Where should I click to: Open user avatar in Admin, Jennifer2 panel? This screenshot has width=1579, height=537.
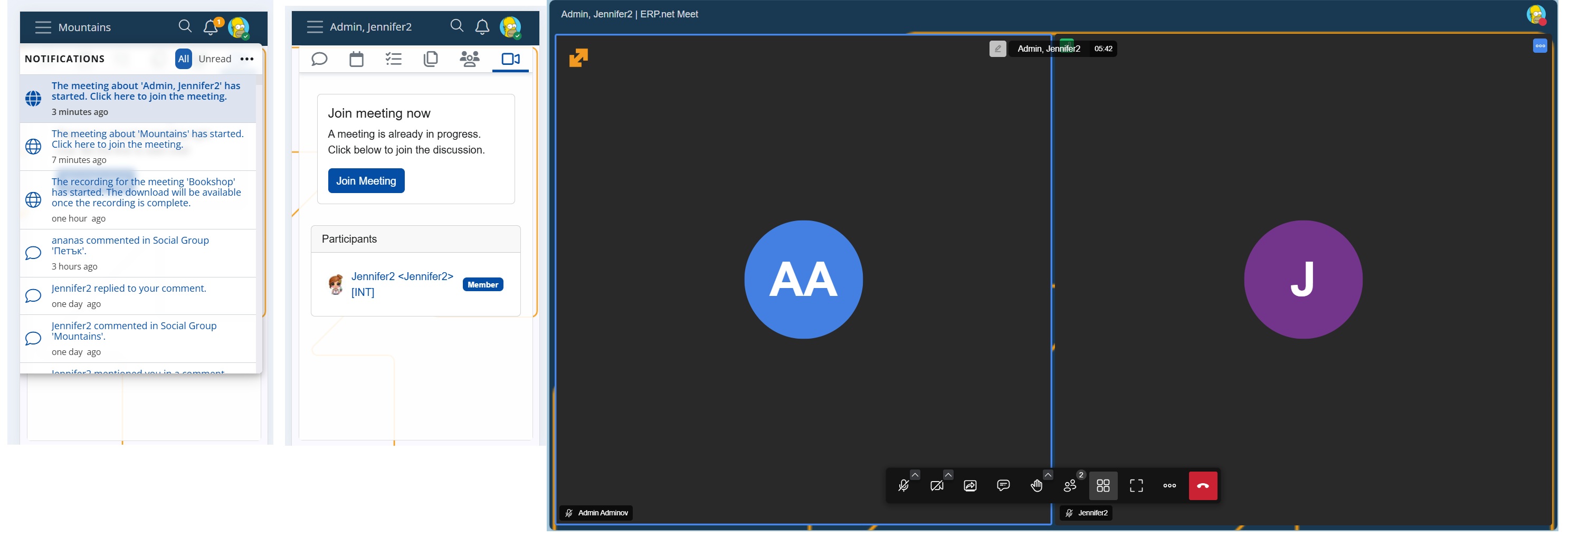[510, 27]
